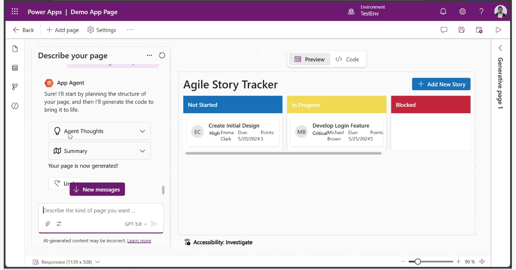The width and height of the screenshot is (516, 270).
Task: Open the comments icon in toolbar
Action: pos(444,30)
